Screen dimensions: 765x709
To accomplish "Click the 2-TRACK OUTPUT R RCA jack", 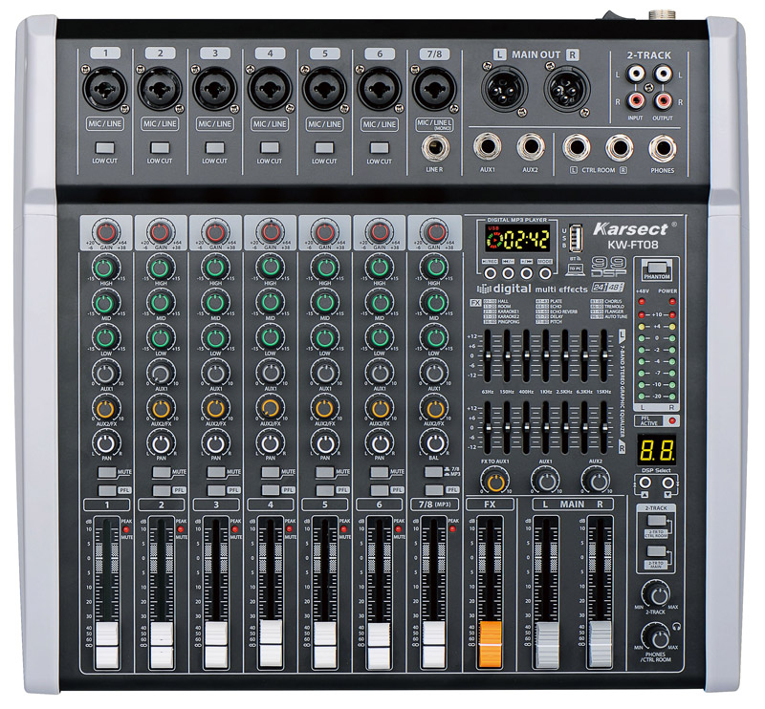I will click(663, 101).
